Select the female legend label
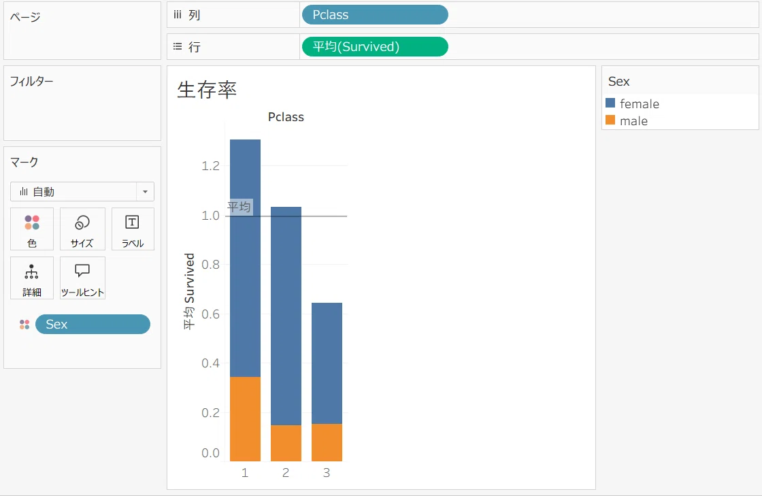The image size is (762, 496). (640, 104)
